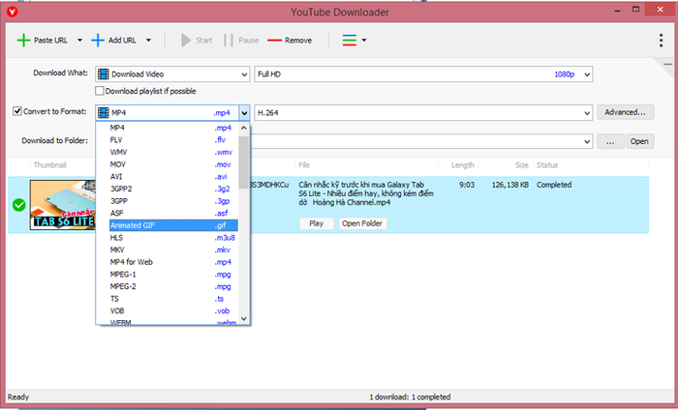Open the three-dot kebab menu

(661, 41)
